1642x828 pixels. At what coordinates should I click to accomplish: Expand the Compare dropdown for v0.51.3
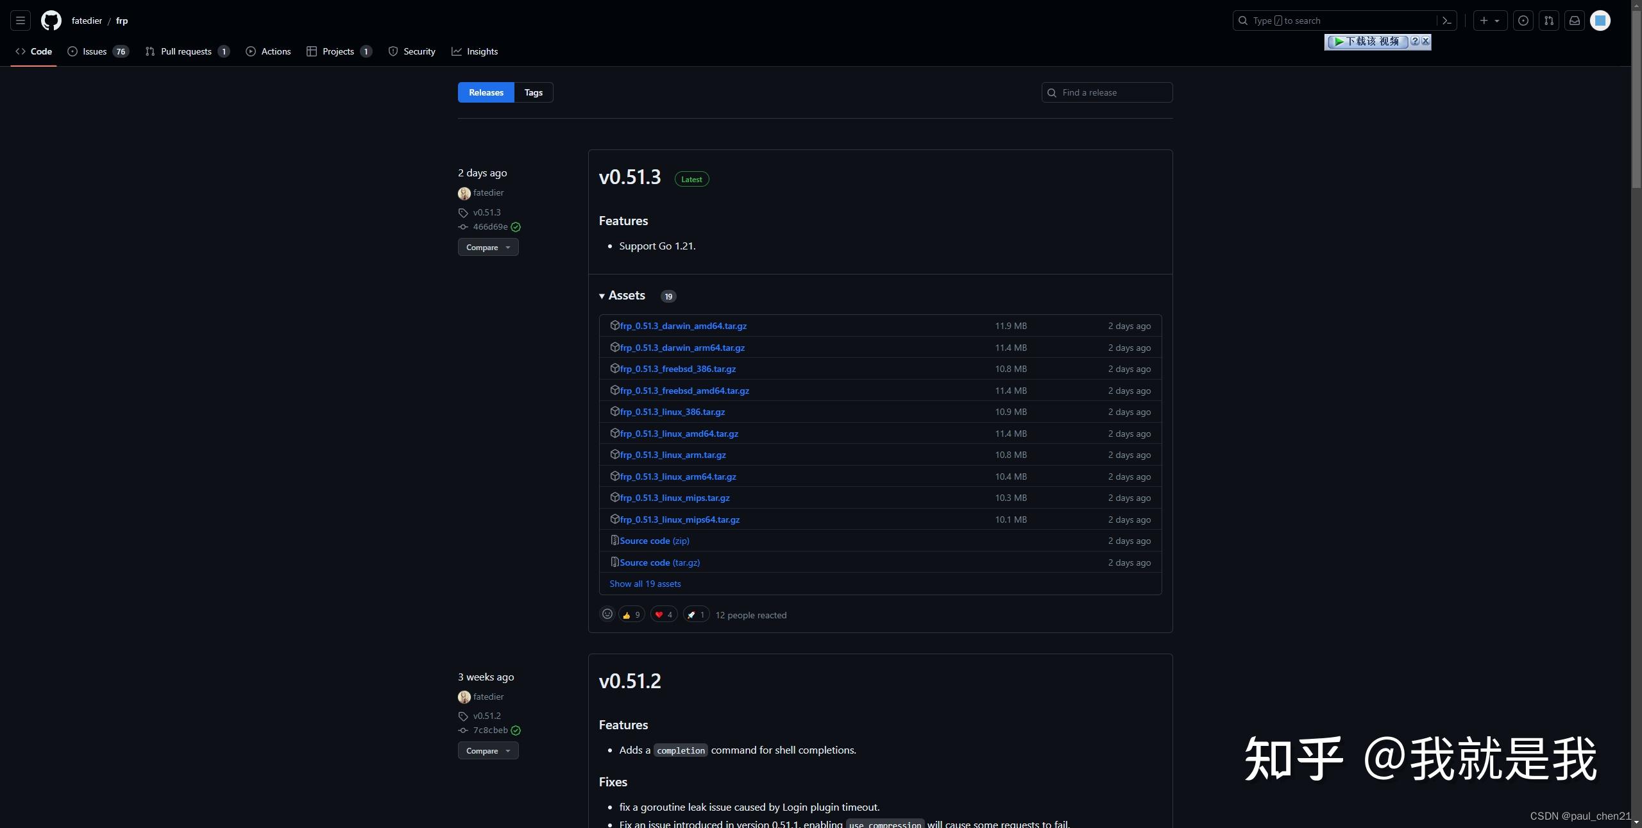coord(488,248)
